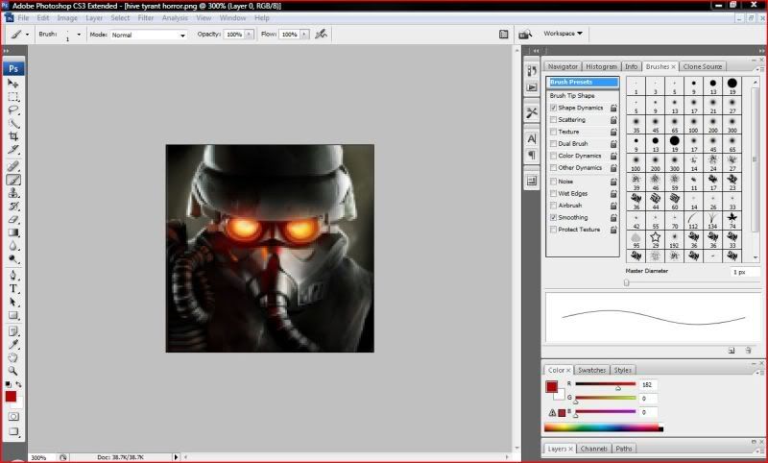Adjust the Master Diameter slider
This screenshot has height=463, width=768.
point(627,282)
